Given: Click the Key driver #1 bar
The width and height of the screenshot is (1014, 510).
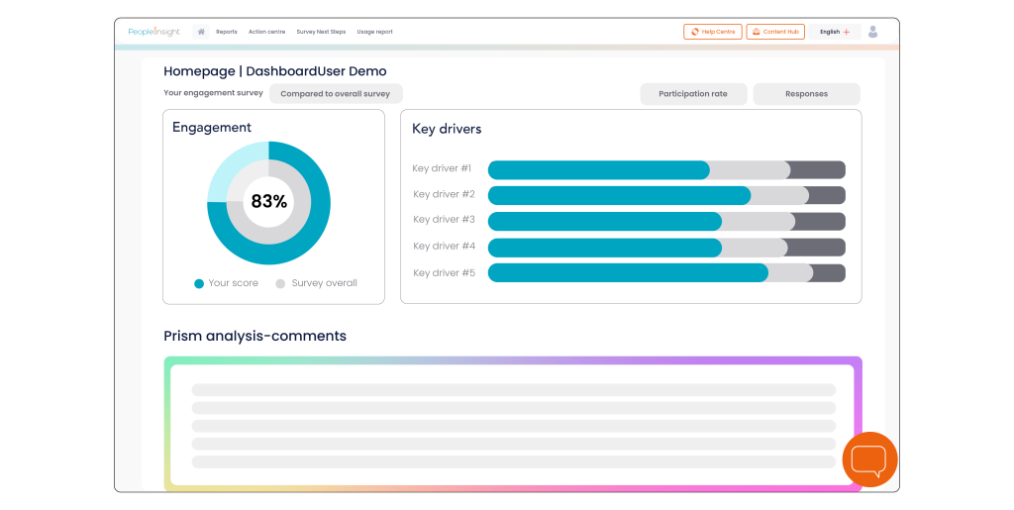Looking at the screenshot, I should pyautogui.click(x=666, y=170).
